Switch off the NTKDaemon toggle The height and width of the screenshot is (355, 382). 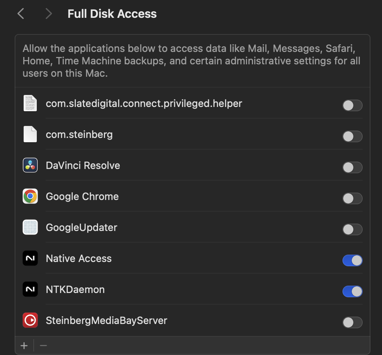[x=353, y=291]
